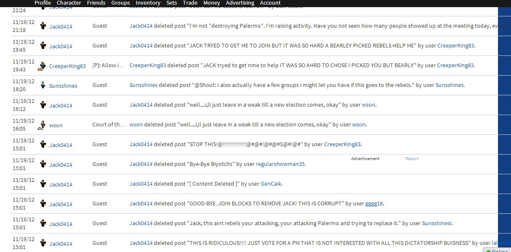Click Guest rank in Sunsshines row
This screenshot has width=511, height=252.
(100, 85)
